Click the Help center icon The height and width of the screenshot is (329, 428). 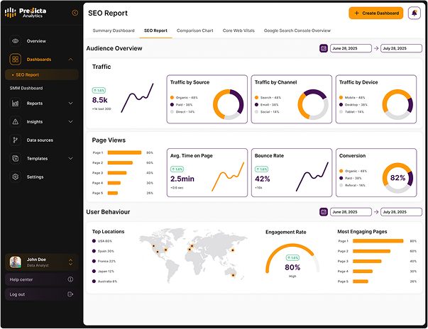point(70,279)
